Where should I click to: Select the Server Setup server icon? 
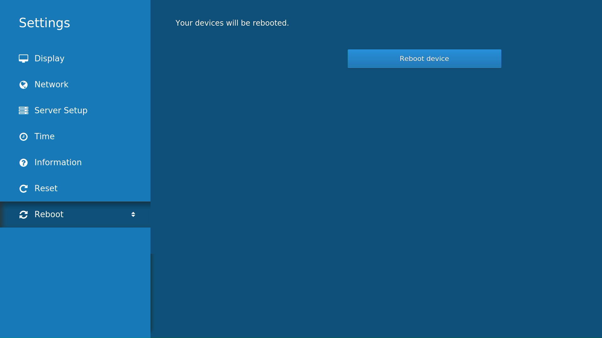pos(24,110)
